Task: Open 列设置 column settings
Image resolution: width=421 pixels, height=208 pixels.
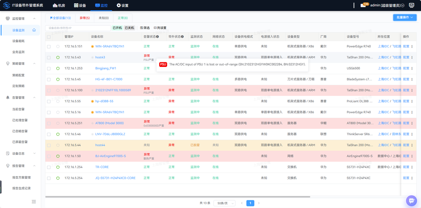Action: pos(160,28)
